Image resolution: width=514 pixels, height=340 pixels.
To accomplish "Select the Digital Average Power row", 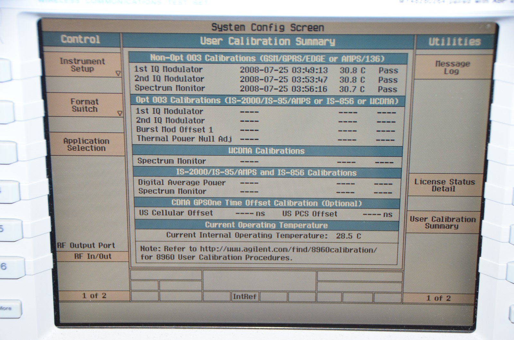I will click(x=182, y=182).
